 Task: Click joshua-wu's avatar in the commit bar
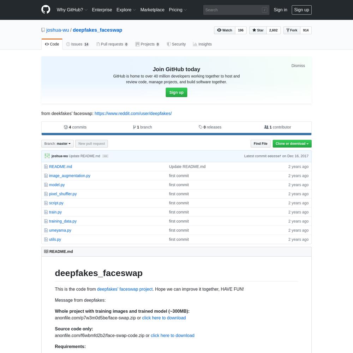point(47,156)
